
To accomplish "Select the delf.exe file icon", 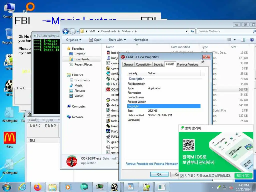I will coord(108,105).
